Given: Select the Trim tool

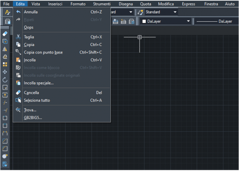Looking at the screenshot, I should (x=5, y=103).
